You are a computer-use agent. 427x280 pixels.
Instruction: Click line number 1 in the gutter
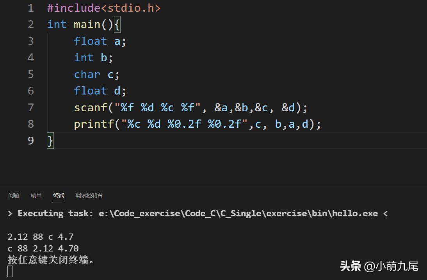click(x=31, y=8)
